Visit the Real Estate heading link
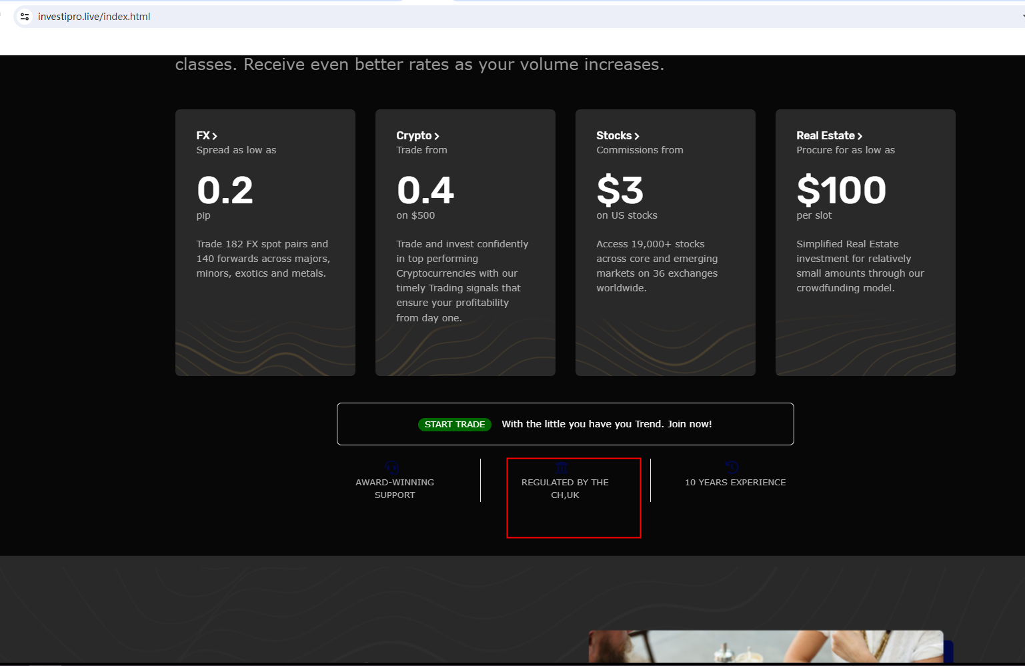The width and height of the screenshot is (1025, 666). tap(829, 135)
